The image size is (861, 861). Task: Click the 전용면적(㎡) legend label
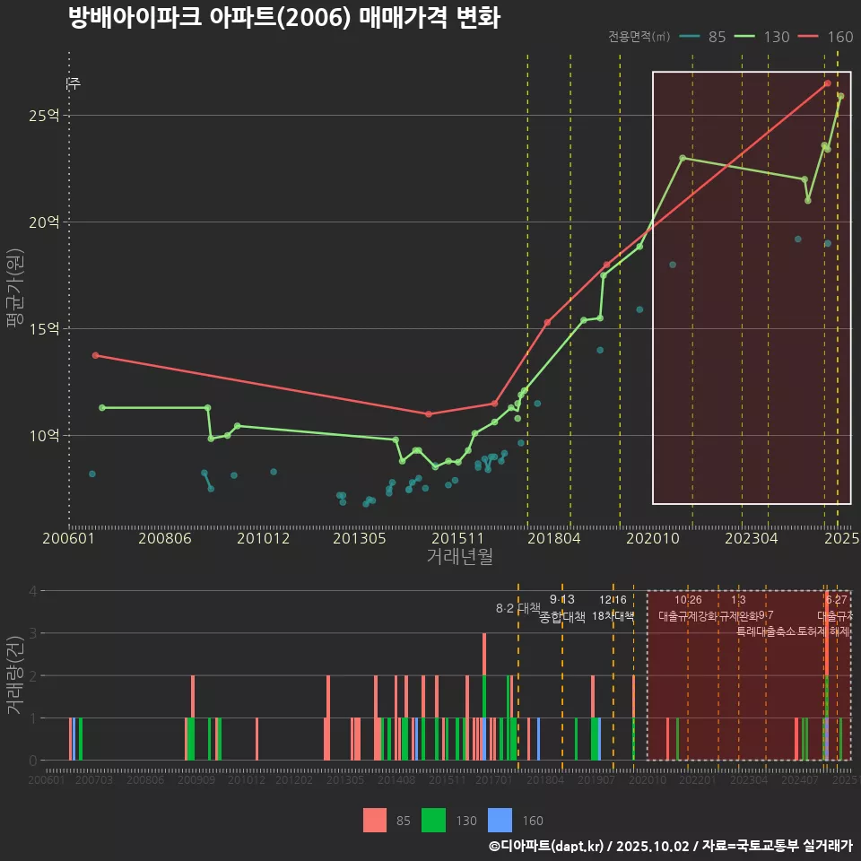point(639,38)
